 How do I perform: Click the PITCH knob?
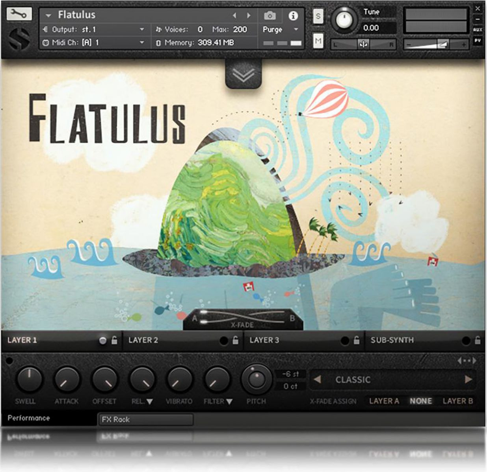click(257, 379)
